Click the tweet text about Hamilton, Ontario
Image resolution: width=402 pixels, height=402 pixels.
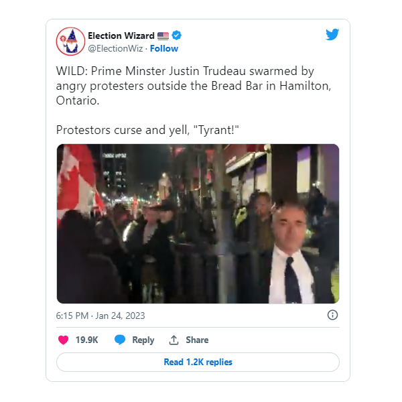194,86
